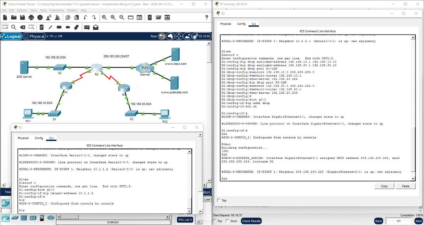Click PC1 on the topology
Viewport: 424px width, 225px height.
click(x=27, y=114)
